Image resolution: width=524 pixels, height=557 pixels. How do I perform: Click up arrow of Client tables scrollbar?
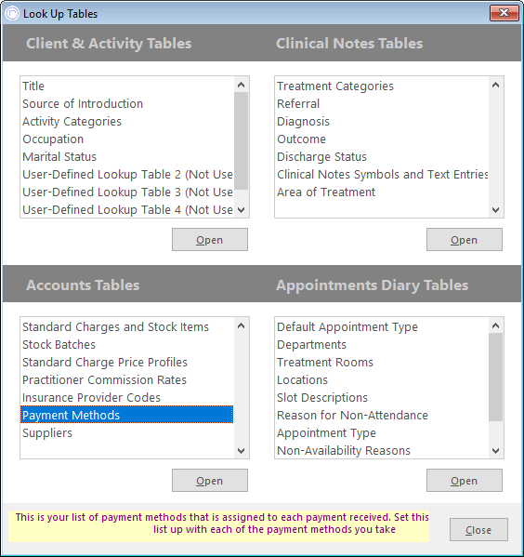pyautogui.click(x=241, y=85)
